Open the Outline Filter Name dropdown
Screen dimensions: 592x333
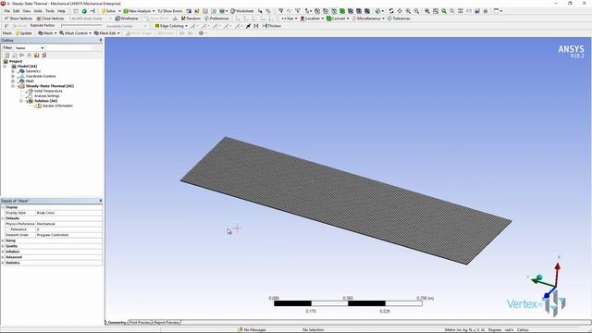pos(30,48)
